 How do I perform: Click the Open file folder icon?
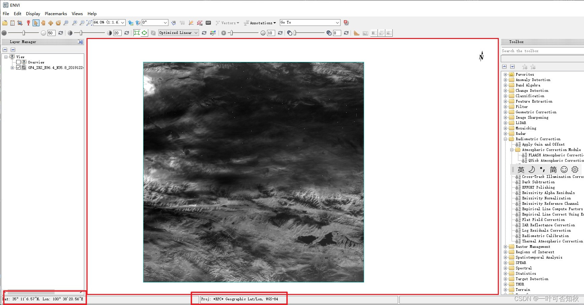pos(5,23)
